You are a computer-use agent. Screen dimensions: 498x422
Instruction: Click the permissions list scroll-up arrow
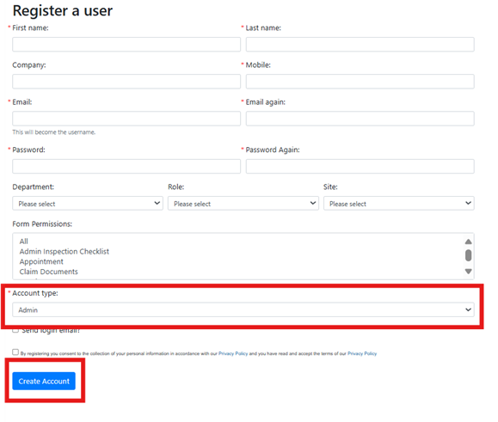[x=468, y=242]
